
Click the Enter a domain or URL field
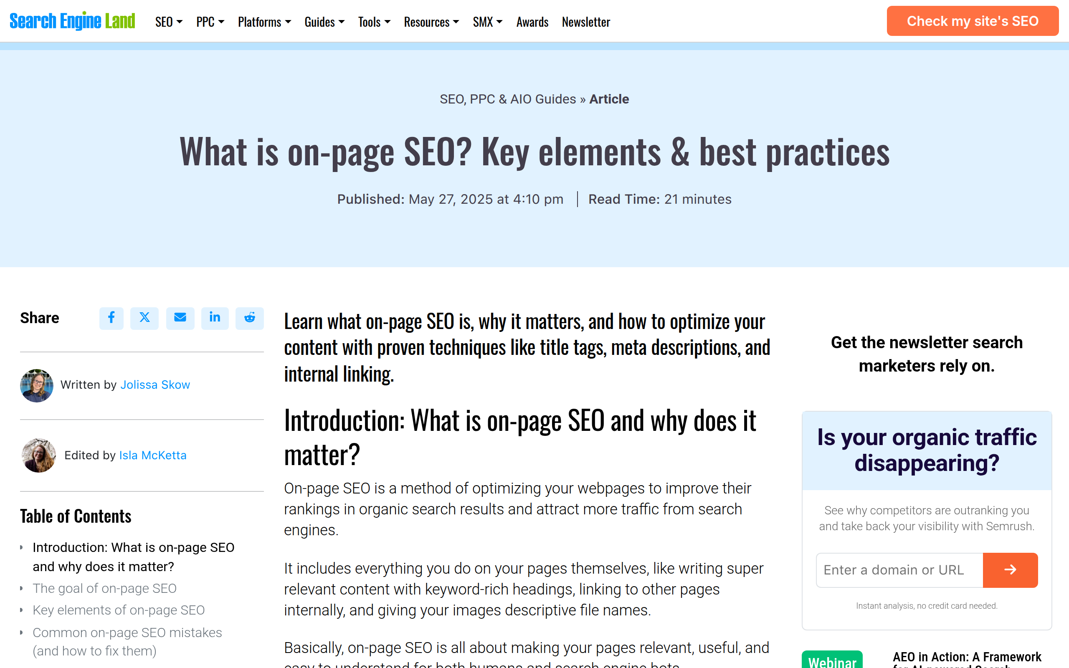click(899, 570)
